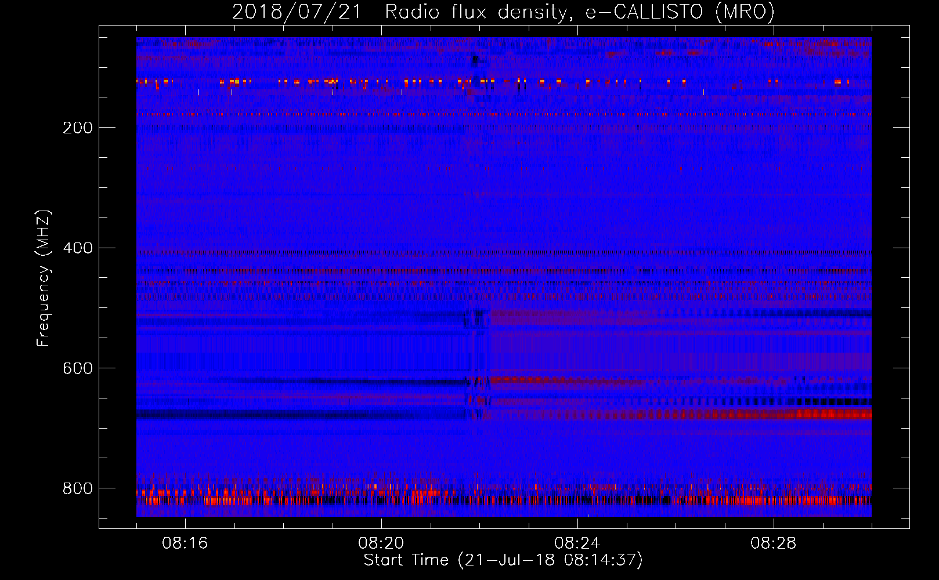Click the '08:28' time tick label
Viewport: 939px width, 580px height.
[x=773, y=543]
